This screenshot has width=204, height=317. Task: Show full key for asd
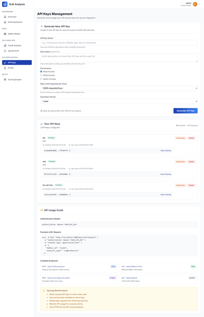click(x=166, y=174)
